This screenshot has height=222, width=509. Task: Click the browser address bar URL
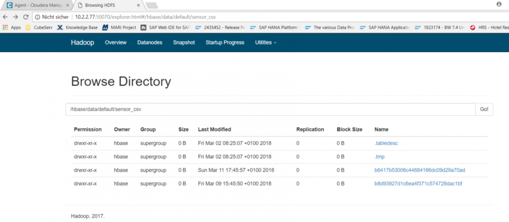coord(145,17)
